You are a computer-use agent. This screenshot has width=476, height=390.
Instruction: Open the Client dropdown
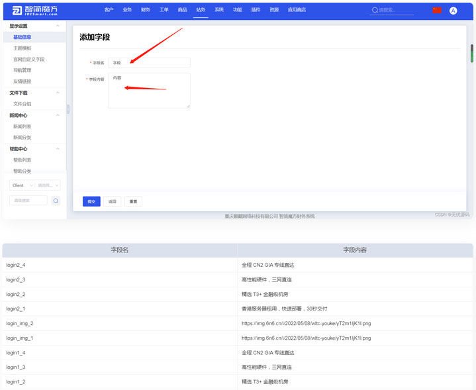point(22,185)
